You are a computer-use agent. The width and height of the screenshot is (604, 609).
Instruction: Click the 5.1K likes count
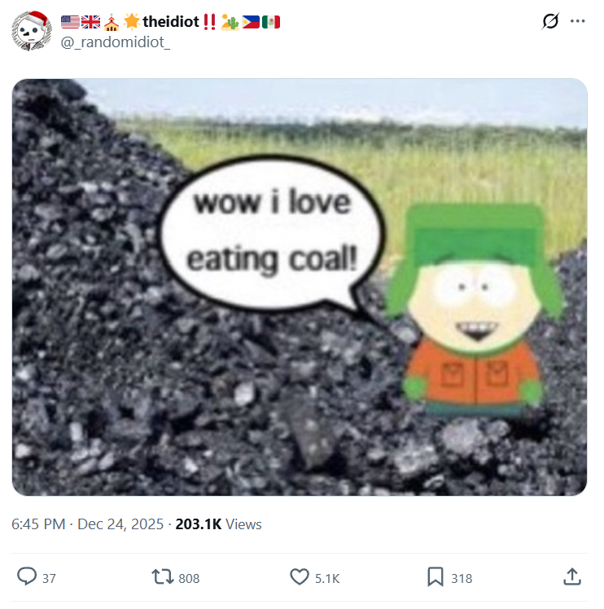coord(326,578)
